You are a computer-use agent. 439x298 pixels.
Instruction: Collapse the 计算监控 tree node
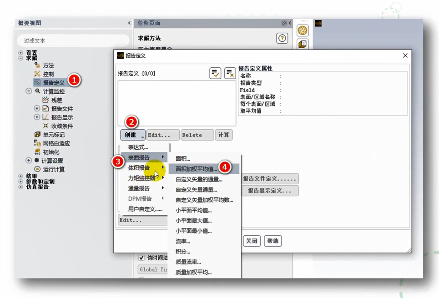click(29, 91)
